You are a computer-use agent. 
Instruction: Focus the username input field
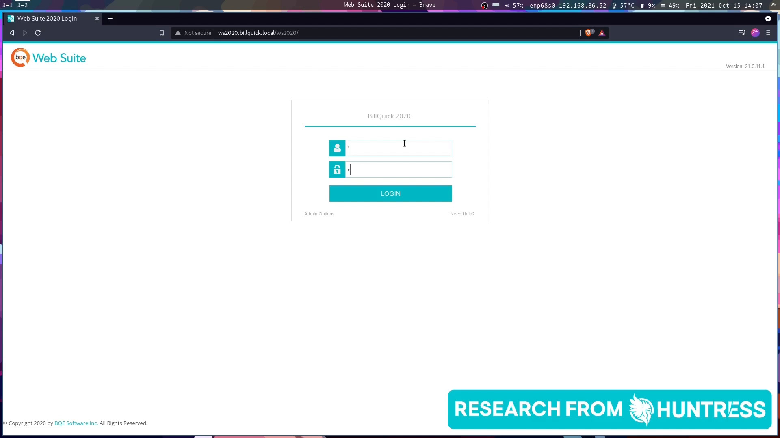(x=398, y=148)
